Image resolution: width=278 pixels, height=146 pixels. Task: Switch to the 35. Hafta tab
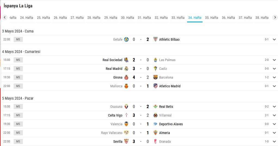pos(212,17)
